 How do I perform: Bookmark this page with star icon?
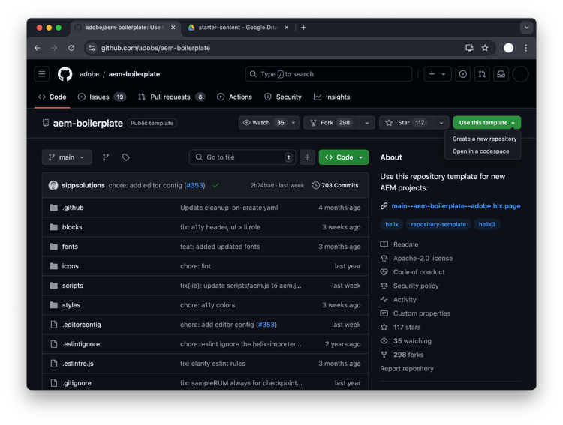pos(485,48)
